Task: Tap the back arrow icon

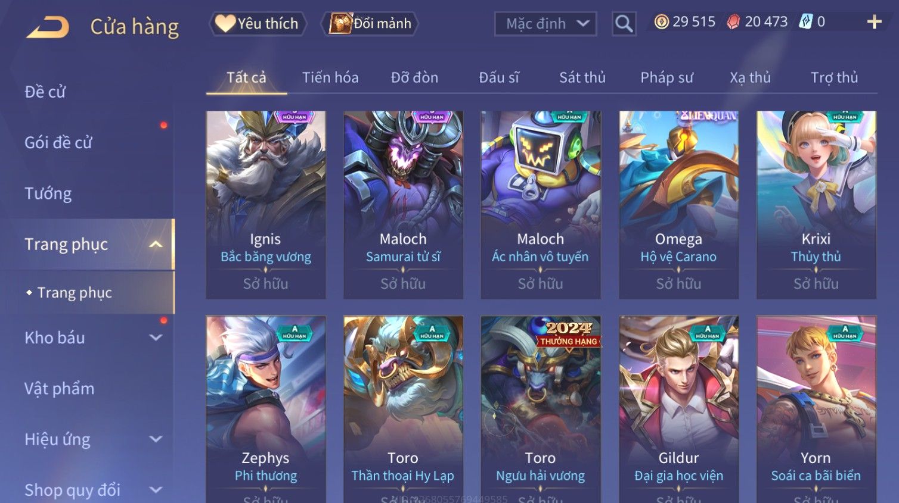Action: point(48,27)
